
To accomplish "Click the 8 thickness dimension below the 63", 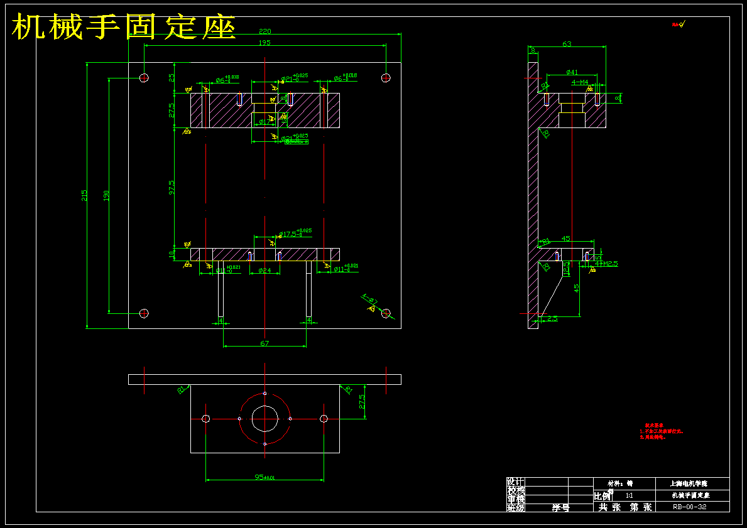I will tap(533, 50).
